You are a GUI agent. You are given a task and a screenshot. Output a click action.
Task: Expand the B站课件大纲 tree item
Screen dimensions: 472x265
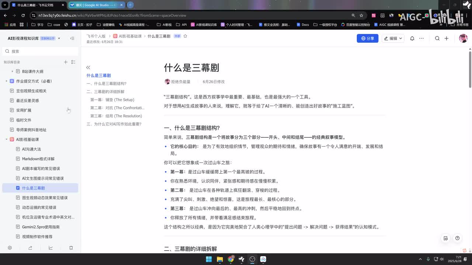pos(12,71)
